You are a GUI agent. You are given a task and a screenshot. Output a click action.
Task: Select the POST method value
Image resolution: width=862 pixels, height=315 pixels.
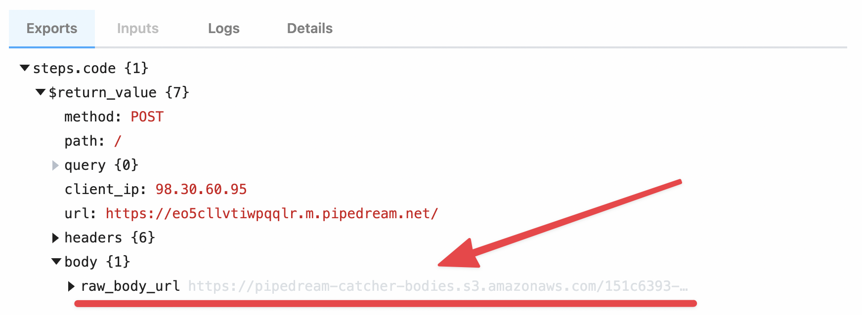tap(147, 117)
